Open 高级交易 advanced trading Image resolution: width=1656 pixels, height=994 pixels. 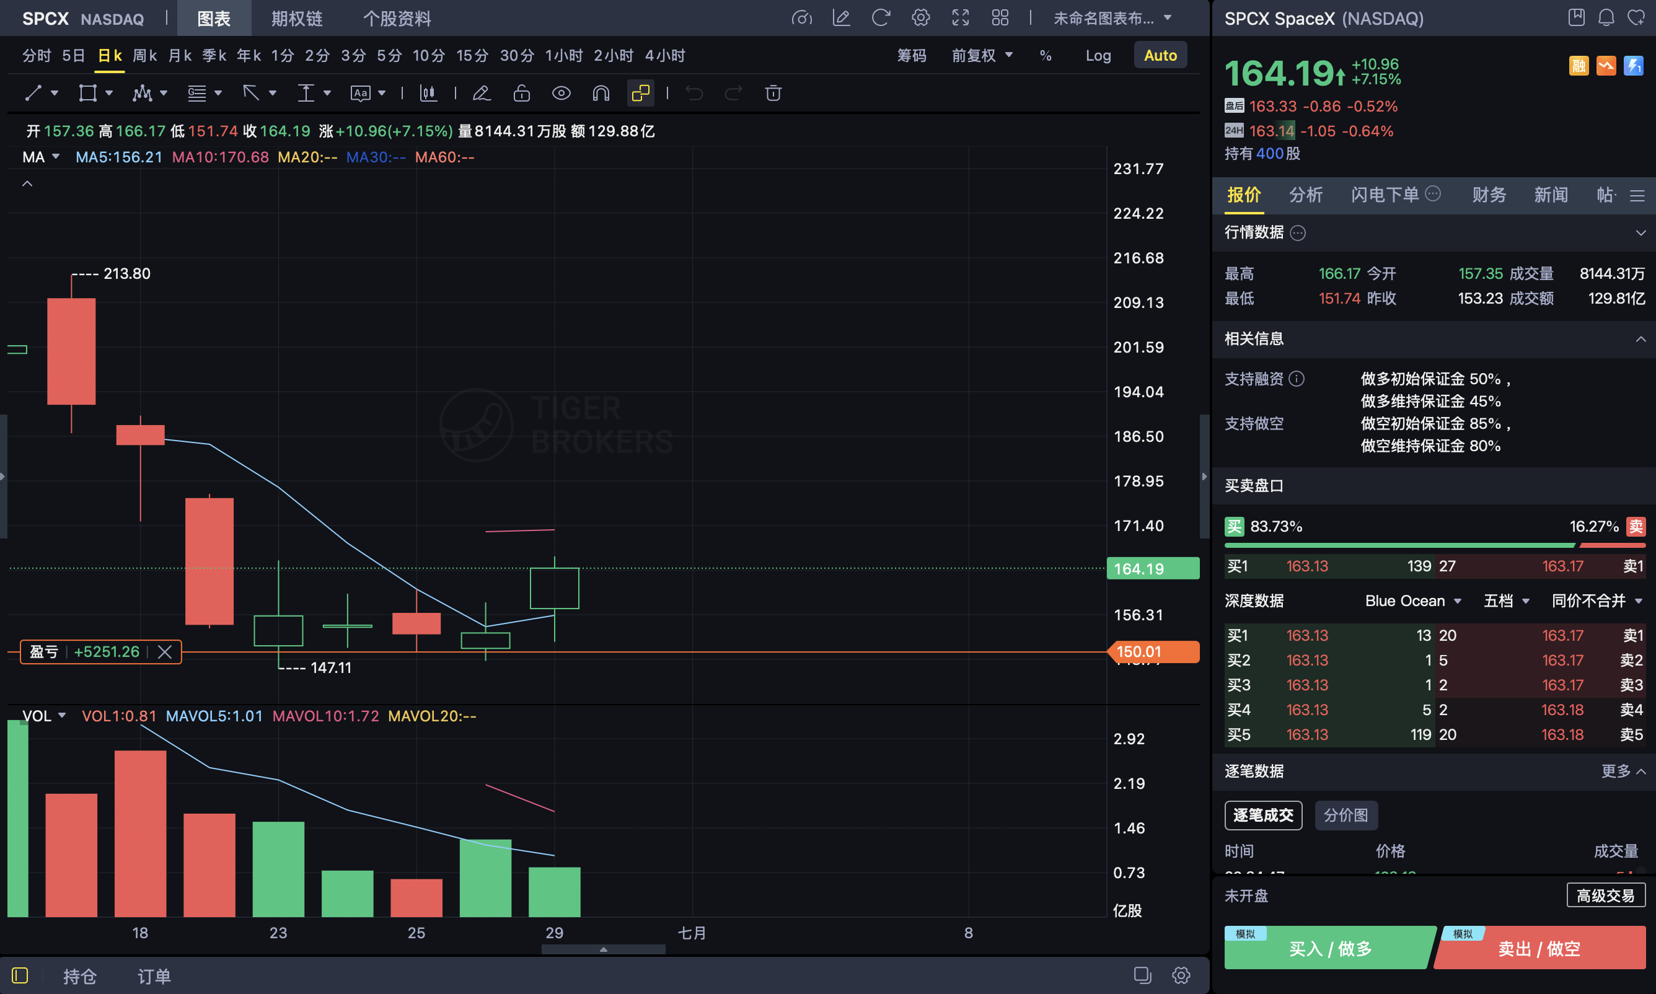pos(1606,895)
